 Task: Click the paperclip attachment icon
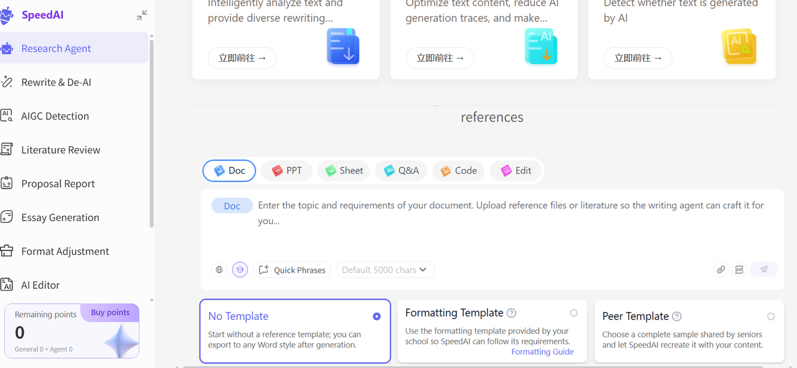tap(720, 270)
